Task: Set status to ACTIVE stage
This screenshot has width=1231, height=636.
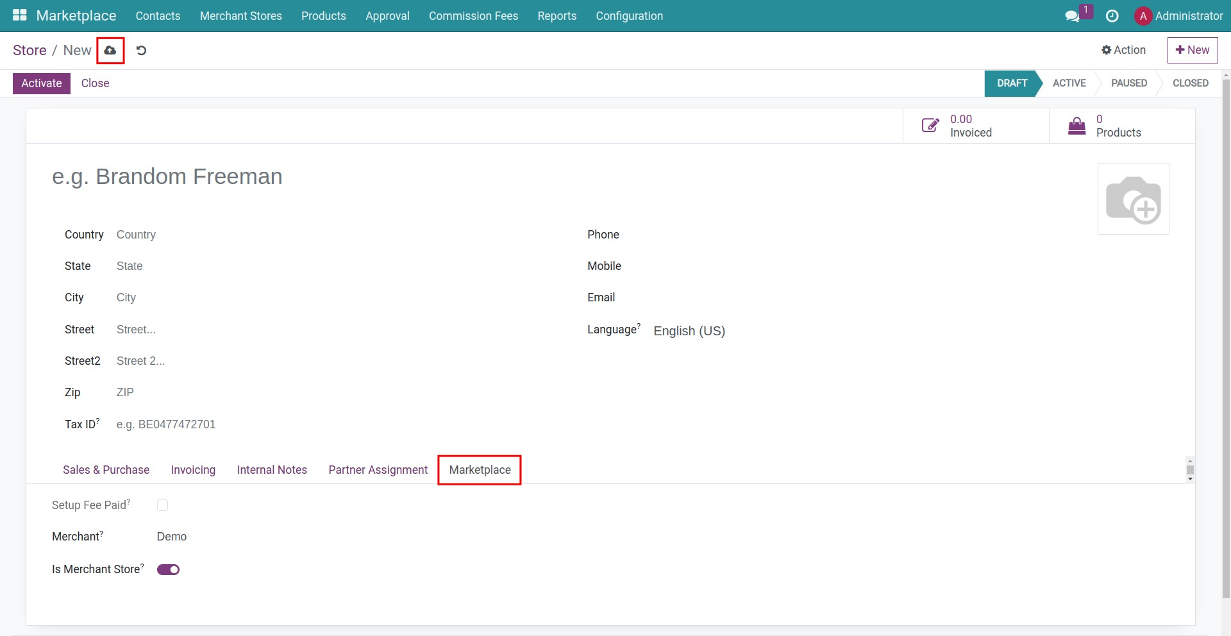Action: pyautogui.click(x=1069, y=83)
